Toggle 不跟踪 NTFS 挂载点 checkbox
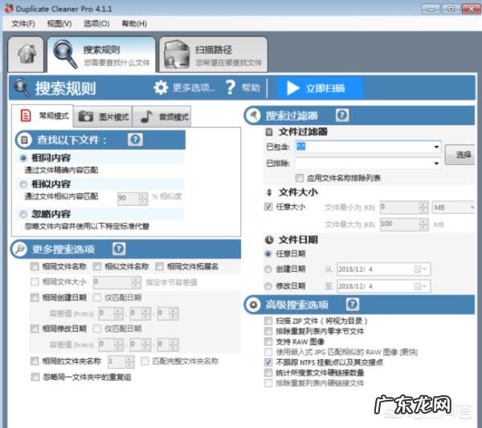 (x=268, y=362)
